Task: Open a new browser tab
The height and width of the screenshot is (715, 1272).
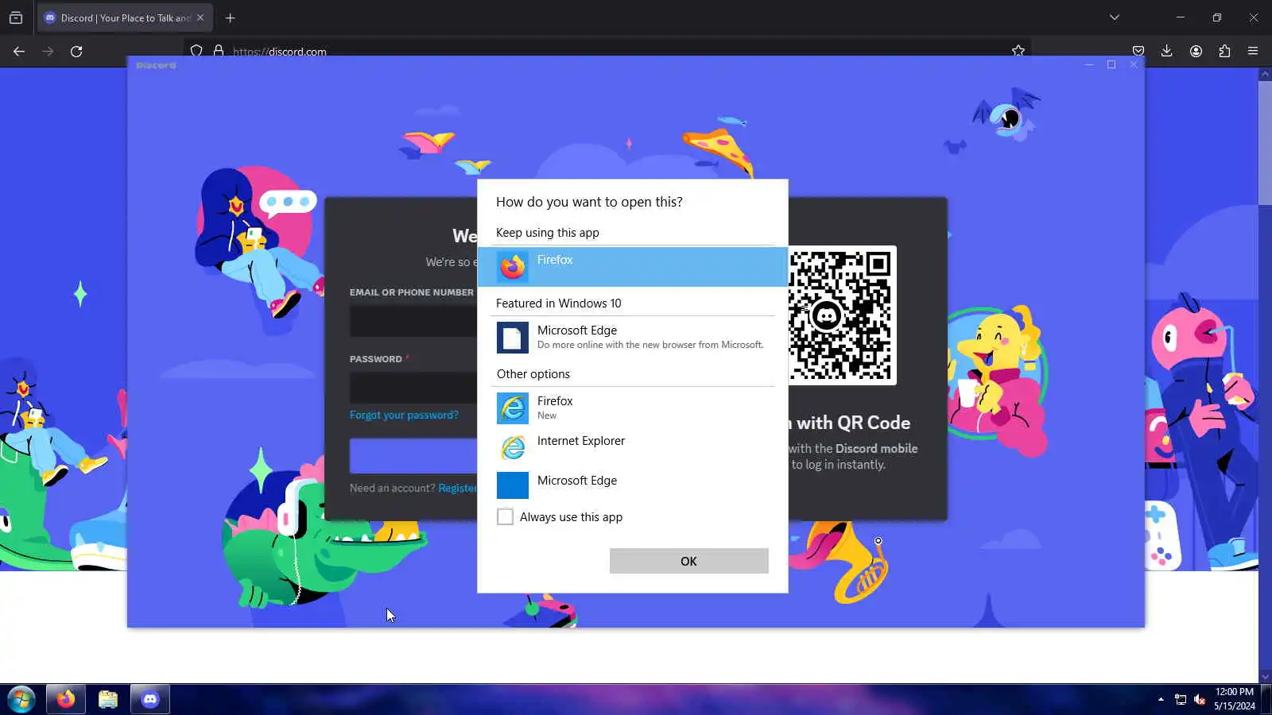Action: tap(230, 17)
